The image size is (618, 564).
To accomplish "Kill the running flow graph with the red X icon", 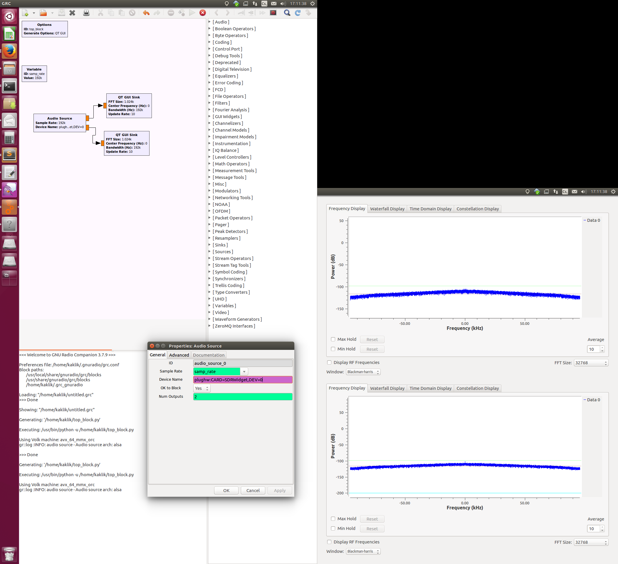I will 203,13.
